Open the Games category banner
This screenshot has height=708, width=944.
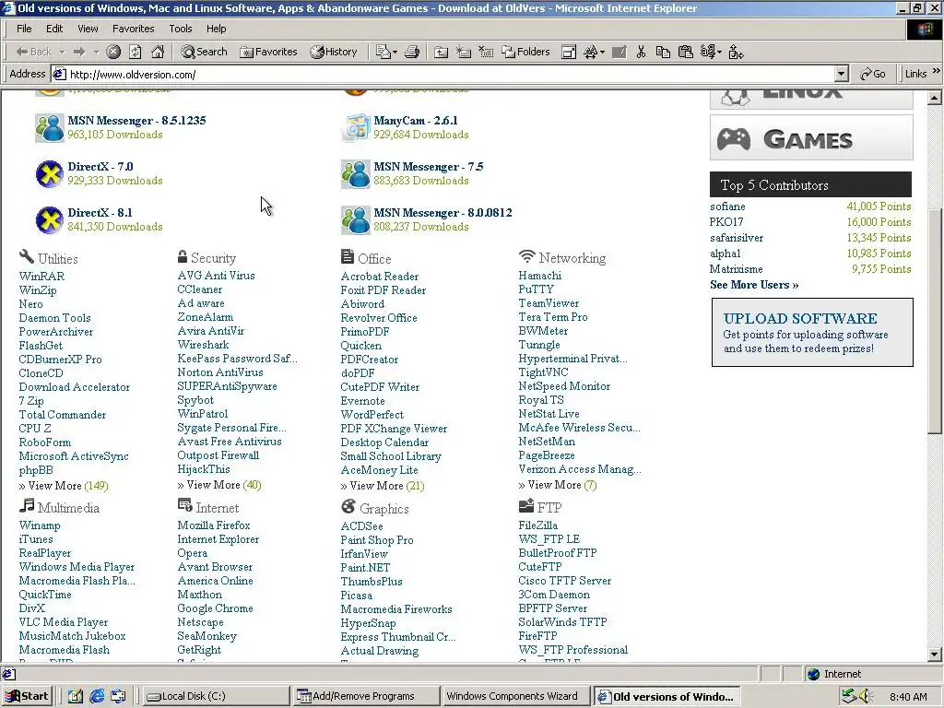[x=811, y=138]
